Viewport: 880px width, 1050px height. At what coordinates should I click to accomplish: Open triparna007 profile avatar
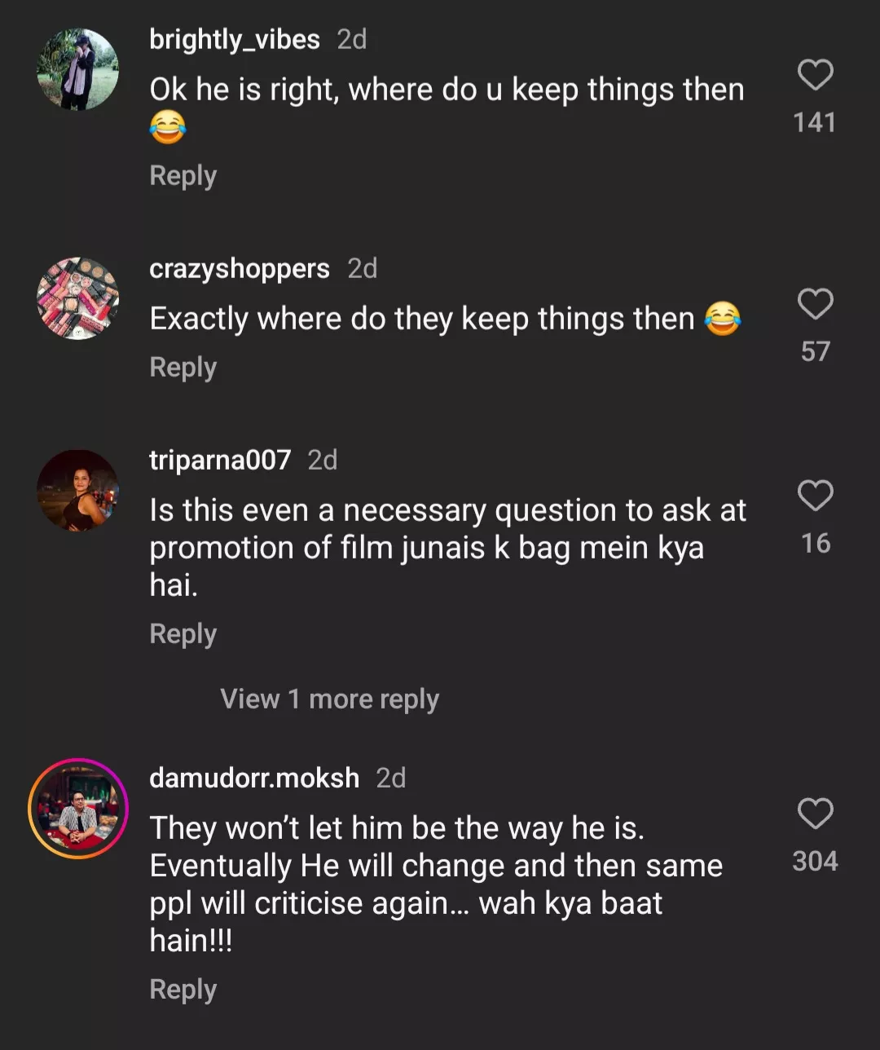[78, 491]
